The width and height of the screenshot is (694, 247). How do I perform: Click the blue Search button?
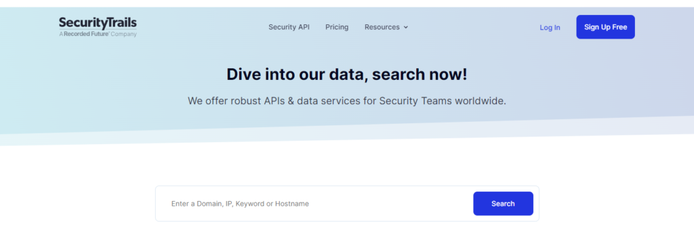(504, 204)
